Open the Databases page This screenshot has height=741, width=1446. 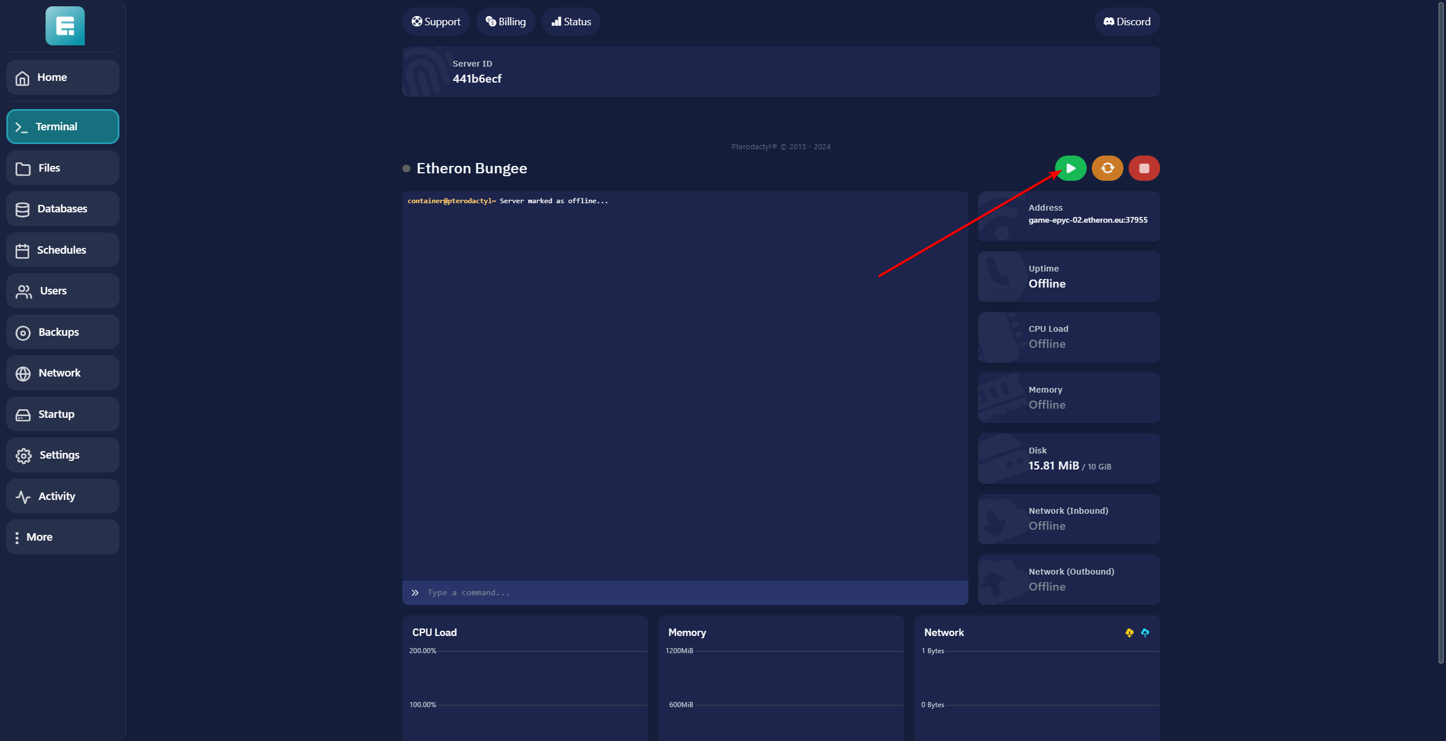coord(63,209)
